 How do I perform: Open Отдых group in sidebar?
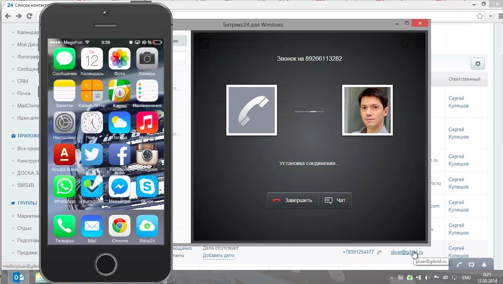[x=24, y=228]
